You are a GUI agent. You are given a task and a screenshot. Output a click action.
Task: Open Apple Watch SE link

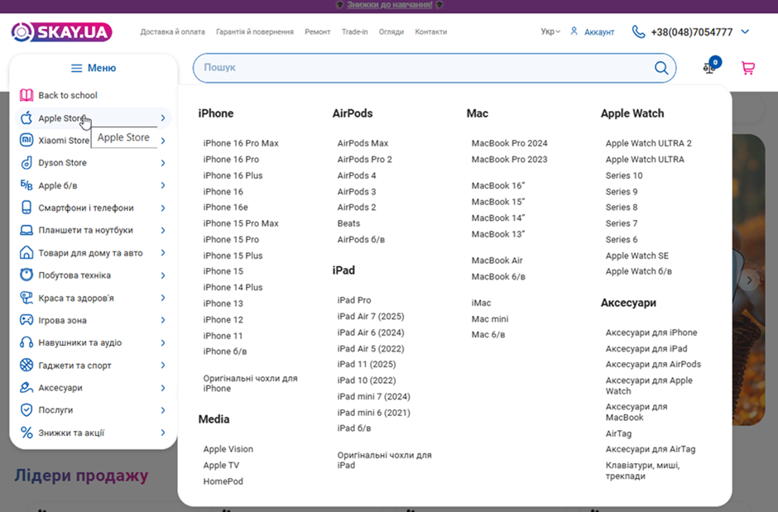(x=636, y=256)
